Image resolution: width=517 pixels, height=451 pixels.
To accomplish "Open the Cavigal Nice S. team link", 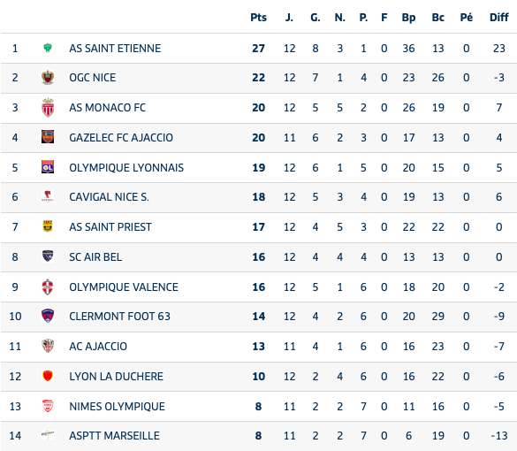I will pyautogui.click(x=109, y=197).
